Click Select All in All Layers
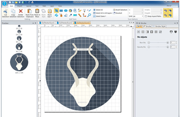 [x=103, y=13]
